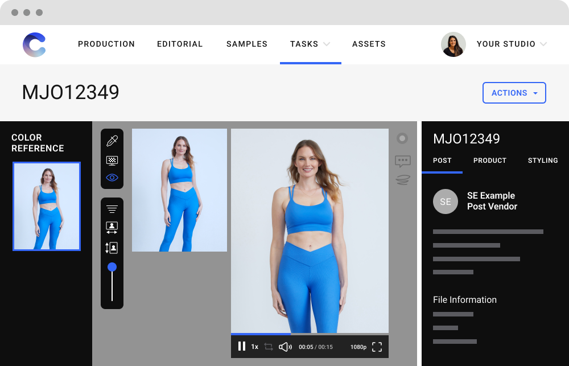Expand the YOUR STUDIO account menu

click(x=512, y=44)
